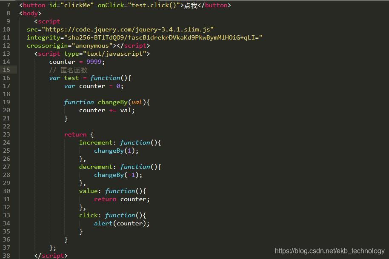The image size is (389, 259).
Task: Click the 'val;' operand on line 20
Action: [x=128, y=110]
